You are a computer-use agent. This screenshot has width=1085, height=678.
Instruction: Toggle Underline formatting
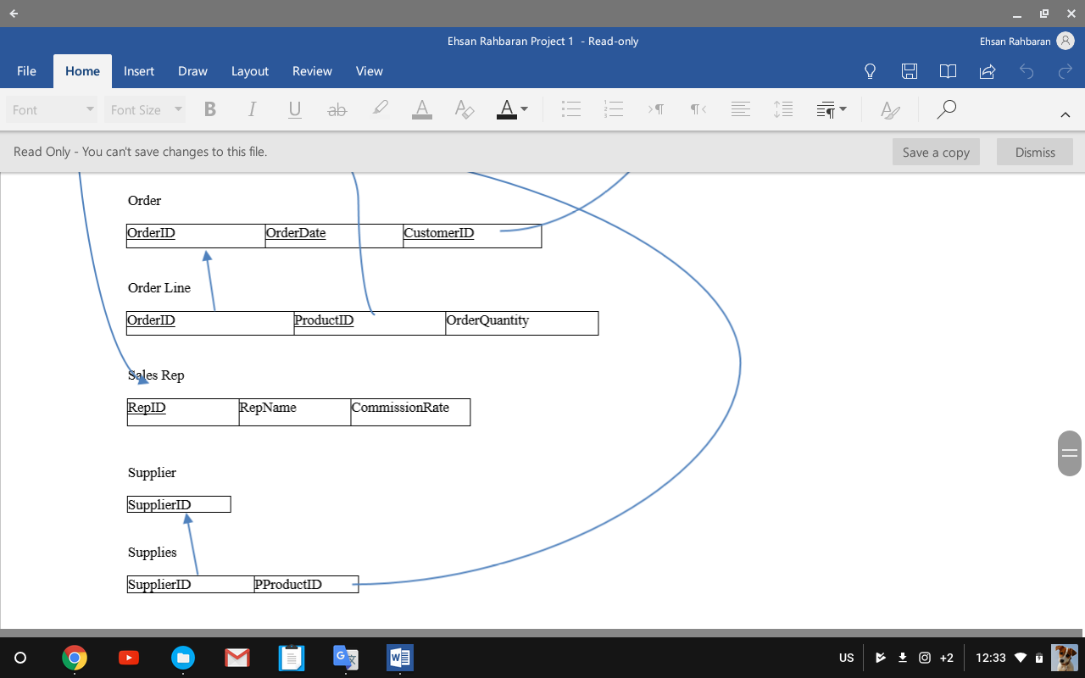tap(294, 109)
